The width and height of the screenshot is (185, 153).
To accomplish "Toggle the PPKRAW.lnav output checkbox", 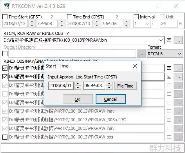I will click(5, 111).
